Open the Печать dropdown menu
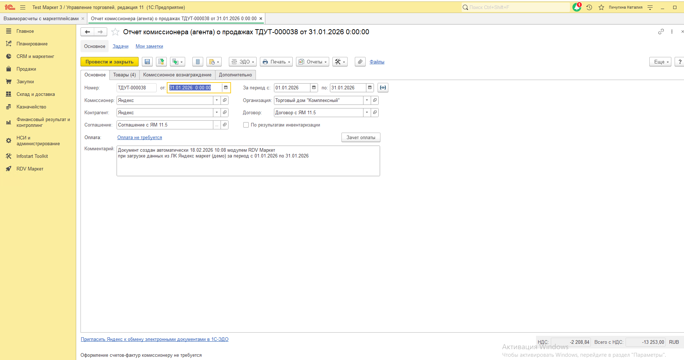The width and height of the screenshot is (684, 360). click(x=276, y=62)
